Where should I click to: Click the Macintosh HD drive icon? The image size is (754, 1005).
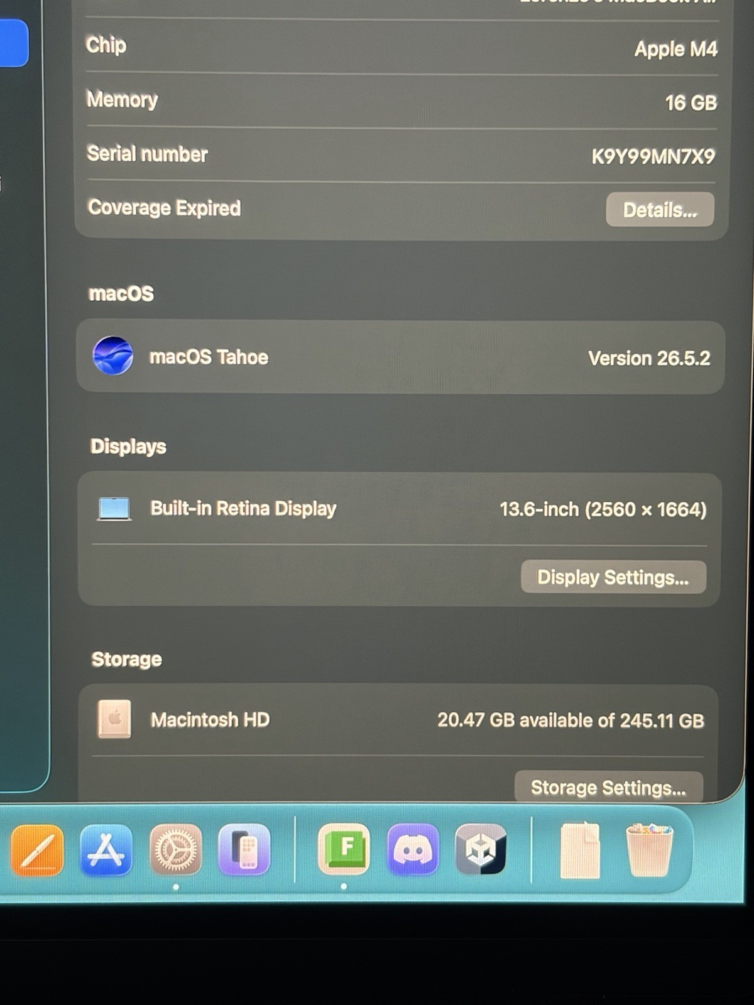pyautogui.click(x=114, y=719)
